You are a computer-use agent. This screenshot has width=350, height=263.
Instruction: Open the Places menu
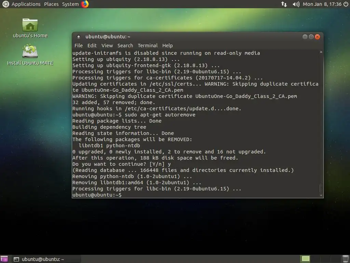51,4
